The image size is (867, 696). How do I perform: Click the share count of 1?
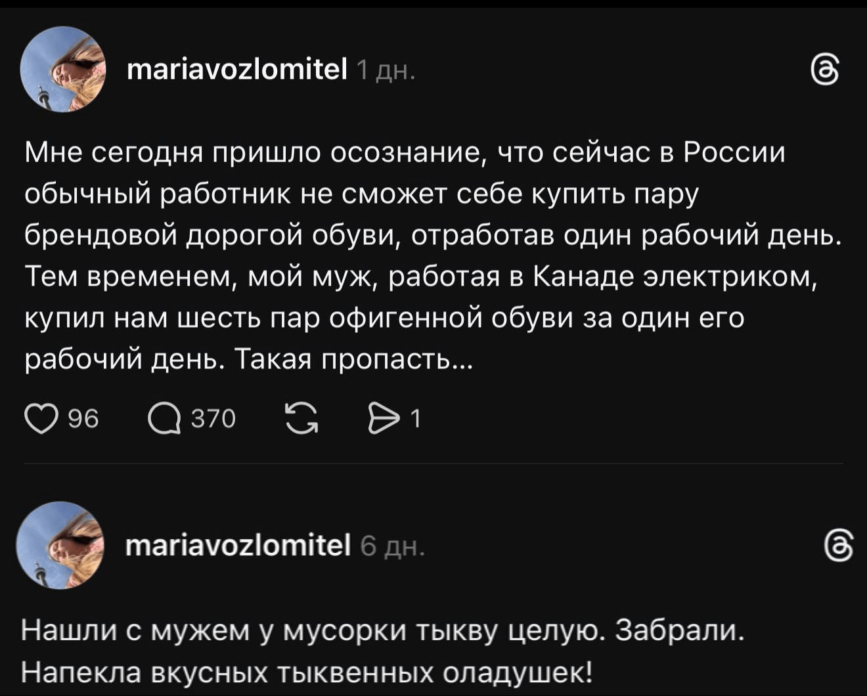click(x=414, y=418)
